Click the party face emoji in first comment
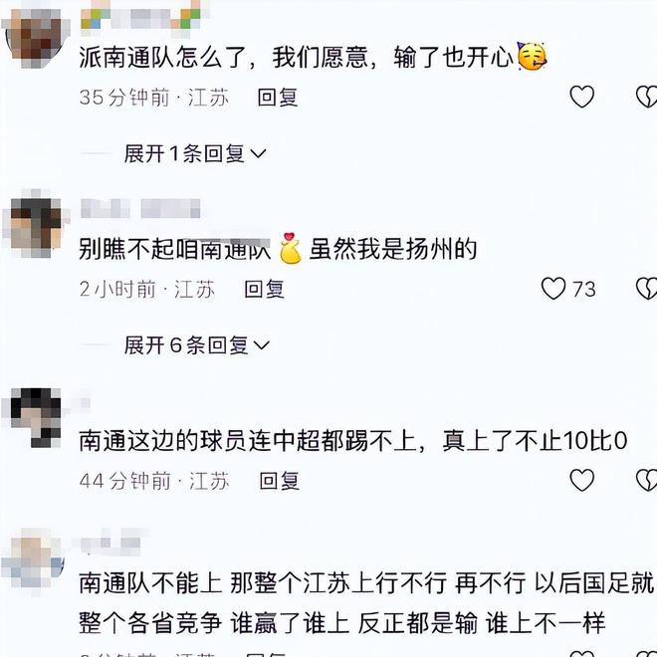 pyautogui.click(x=532, y=56)
